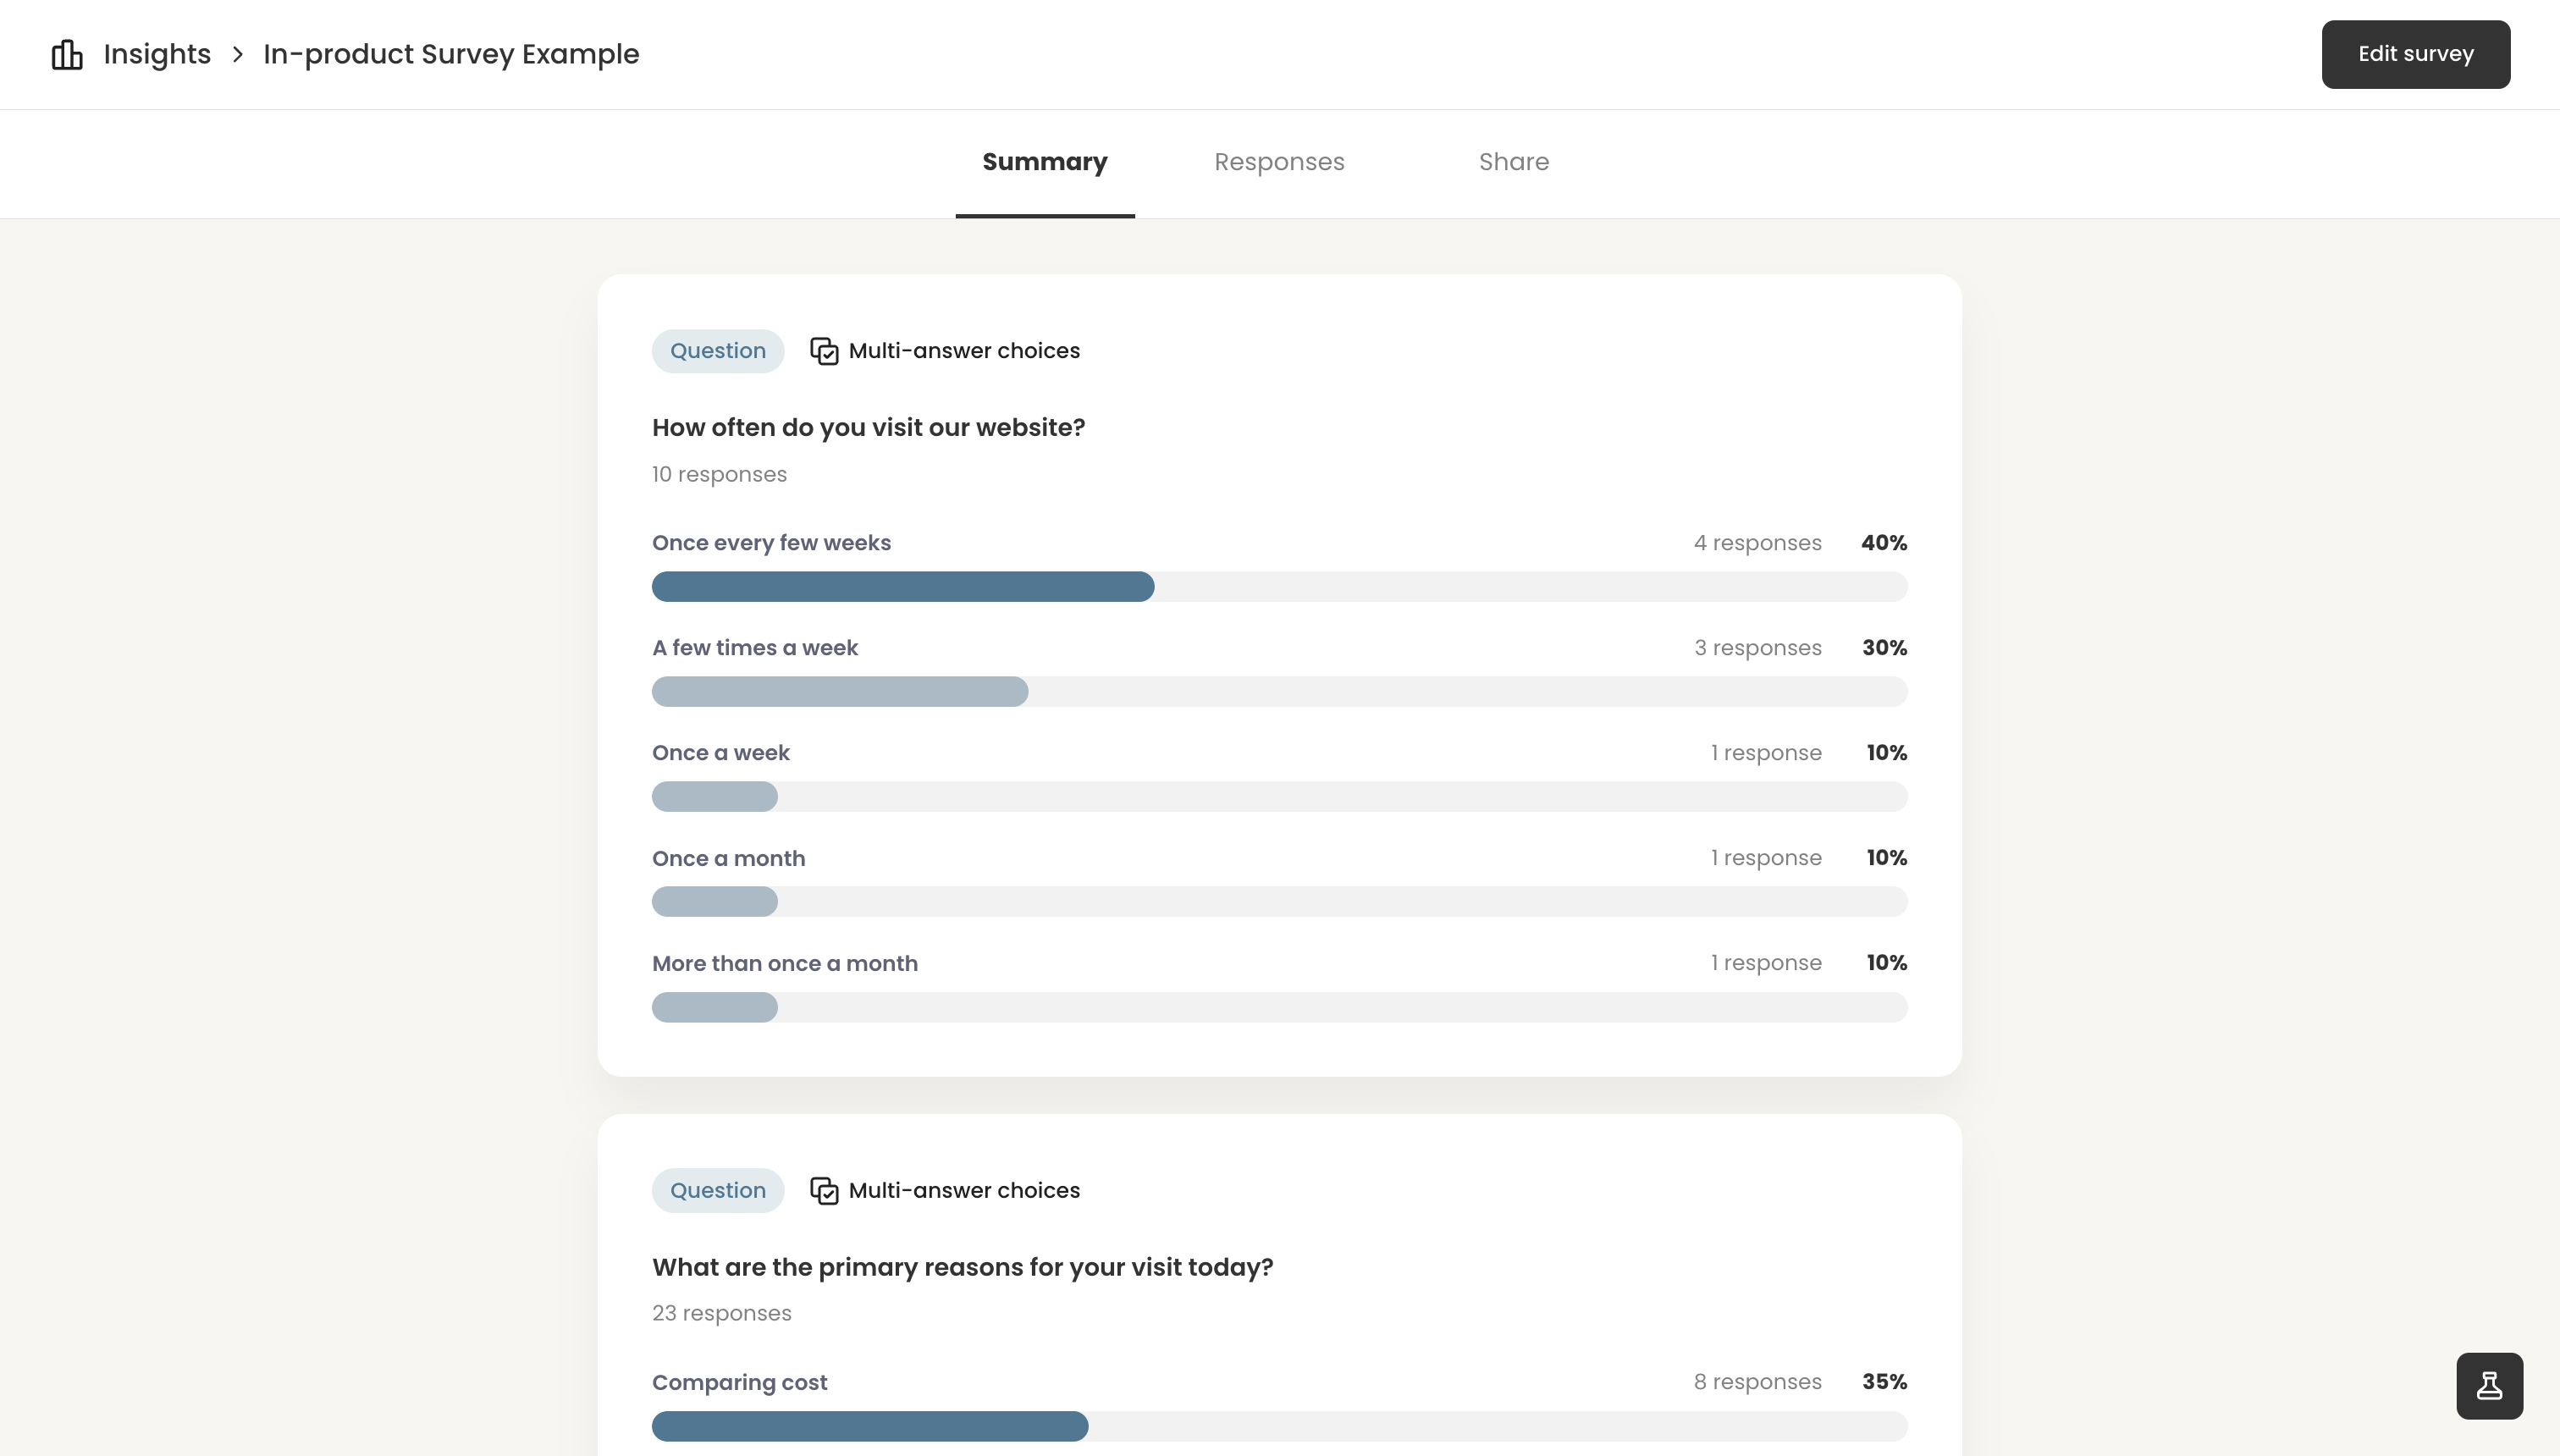2560x1456 pixels.
Task: Click multi-answer icon in primary reasons card
Action: pos(824,1190)
